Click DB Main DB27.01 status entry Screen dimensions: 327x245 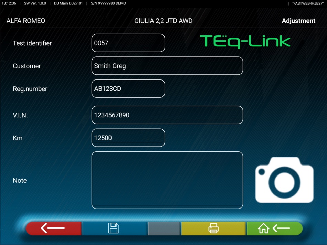click(68, 3)
